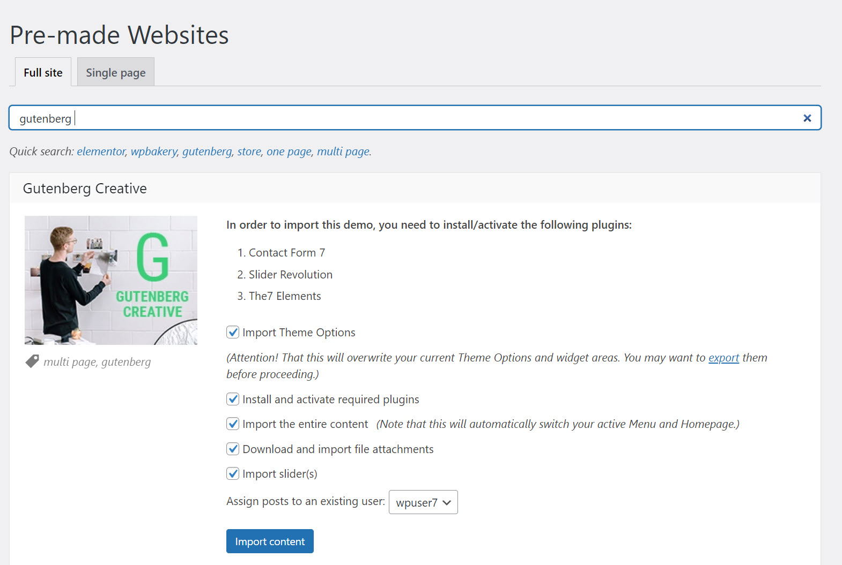
Task: Switch to the Single page tab
Action: [116, 72]
